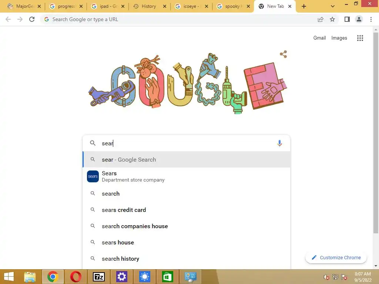Open the purple gear settings taskbar app
The height and width of the screenshot is (284, 379).
click(x=121, y=277)
